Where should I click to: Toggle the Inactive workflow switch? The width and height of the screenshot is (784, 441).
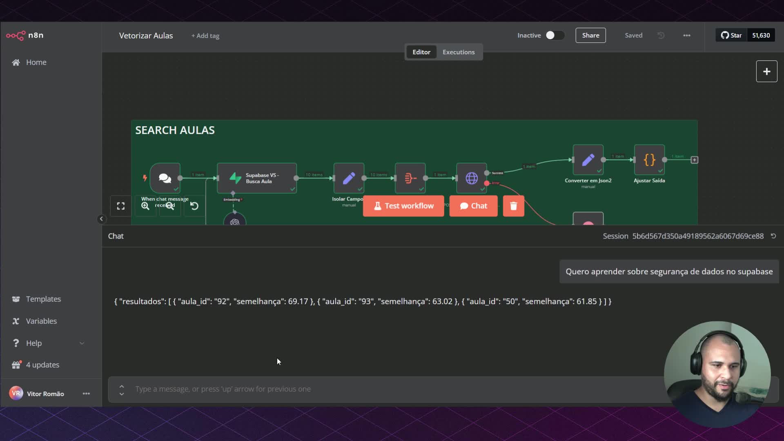[555, 36]
